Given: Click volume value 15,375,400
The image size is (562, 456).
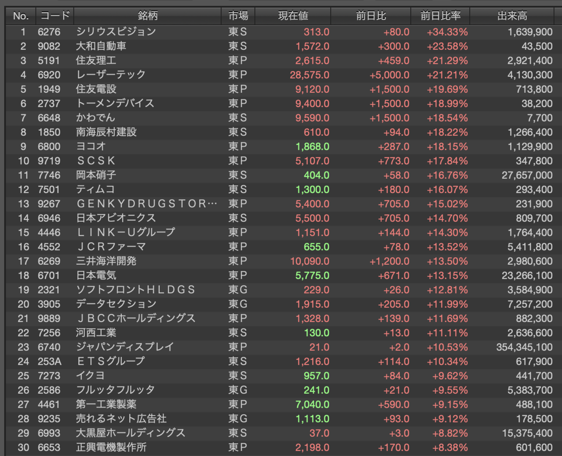Looking at the screenshot, I should pos(526,433).
